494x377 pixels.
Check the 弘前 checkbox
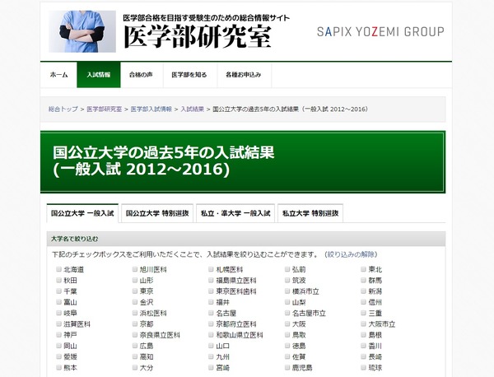click(287, 269)
